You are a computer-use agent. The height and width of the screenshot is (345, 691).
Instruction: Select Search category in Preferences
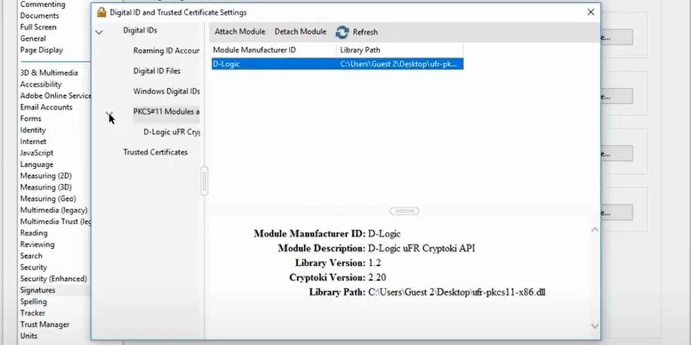[31, 256]
